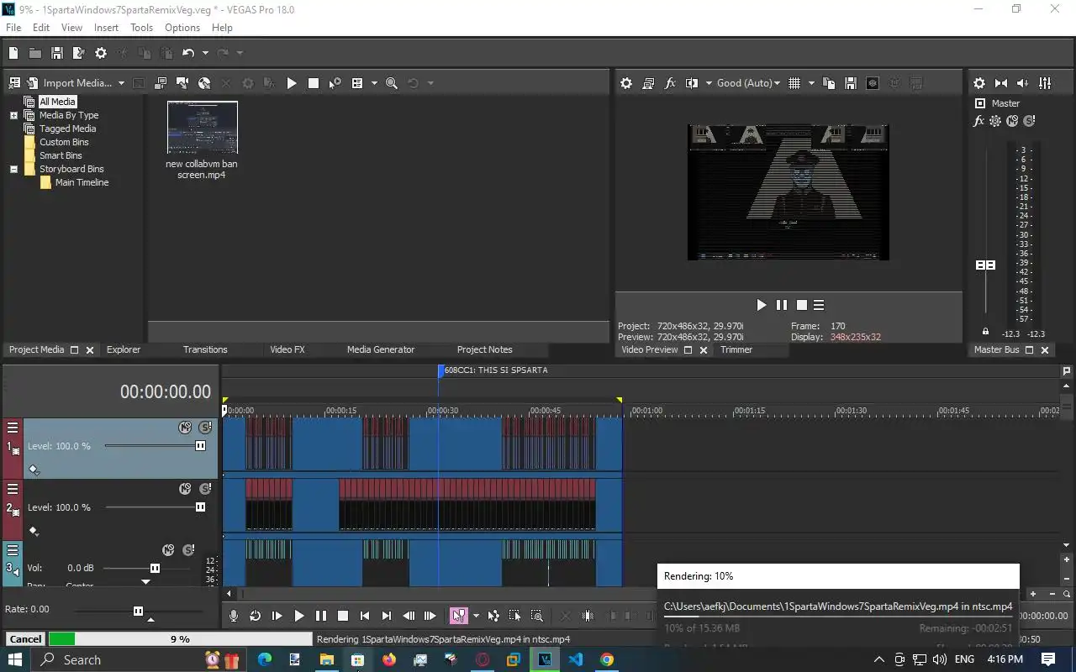
Task: Click audio track 3 Vol slider handle
Action: 155,569
